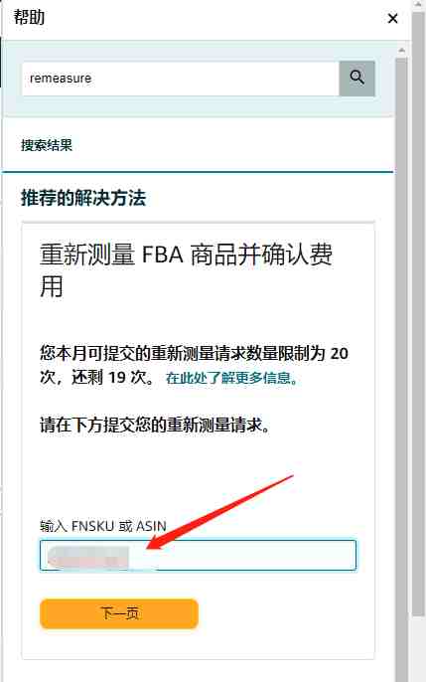Viewport: 426px width, 682px height.
Task: Click the orange 下一页 button
Action: coord(119,613)
